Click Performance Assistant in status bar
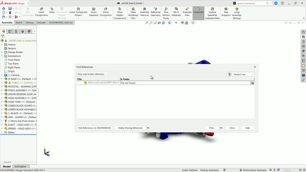The width and height of the screenshot is (306, 172). pyautogui.click(x=253, y=170)
